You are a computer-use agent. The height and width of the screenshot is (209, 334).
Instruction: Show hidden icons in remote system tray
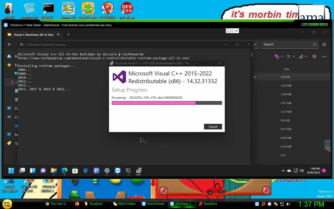pyautogui.click(x=283, y=171)
